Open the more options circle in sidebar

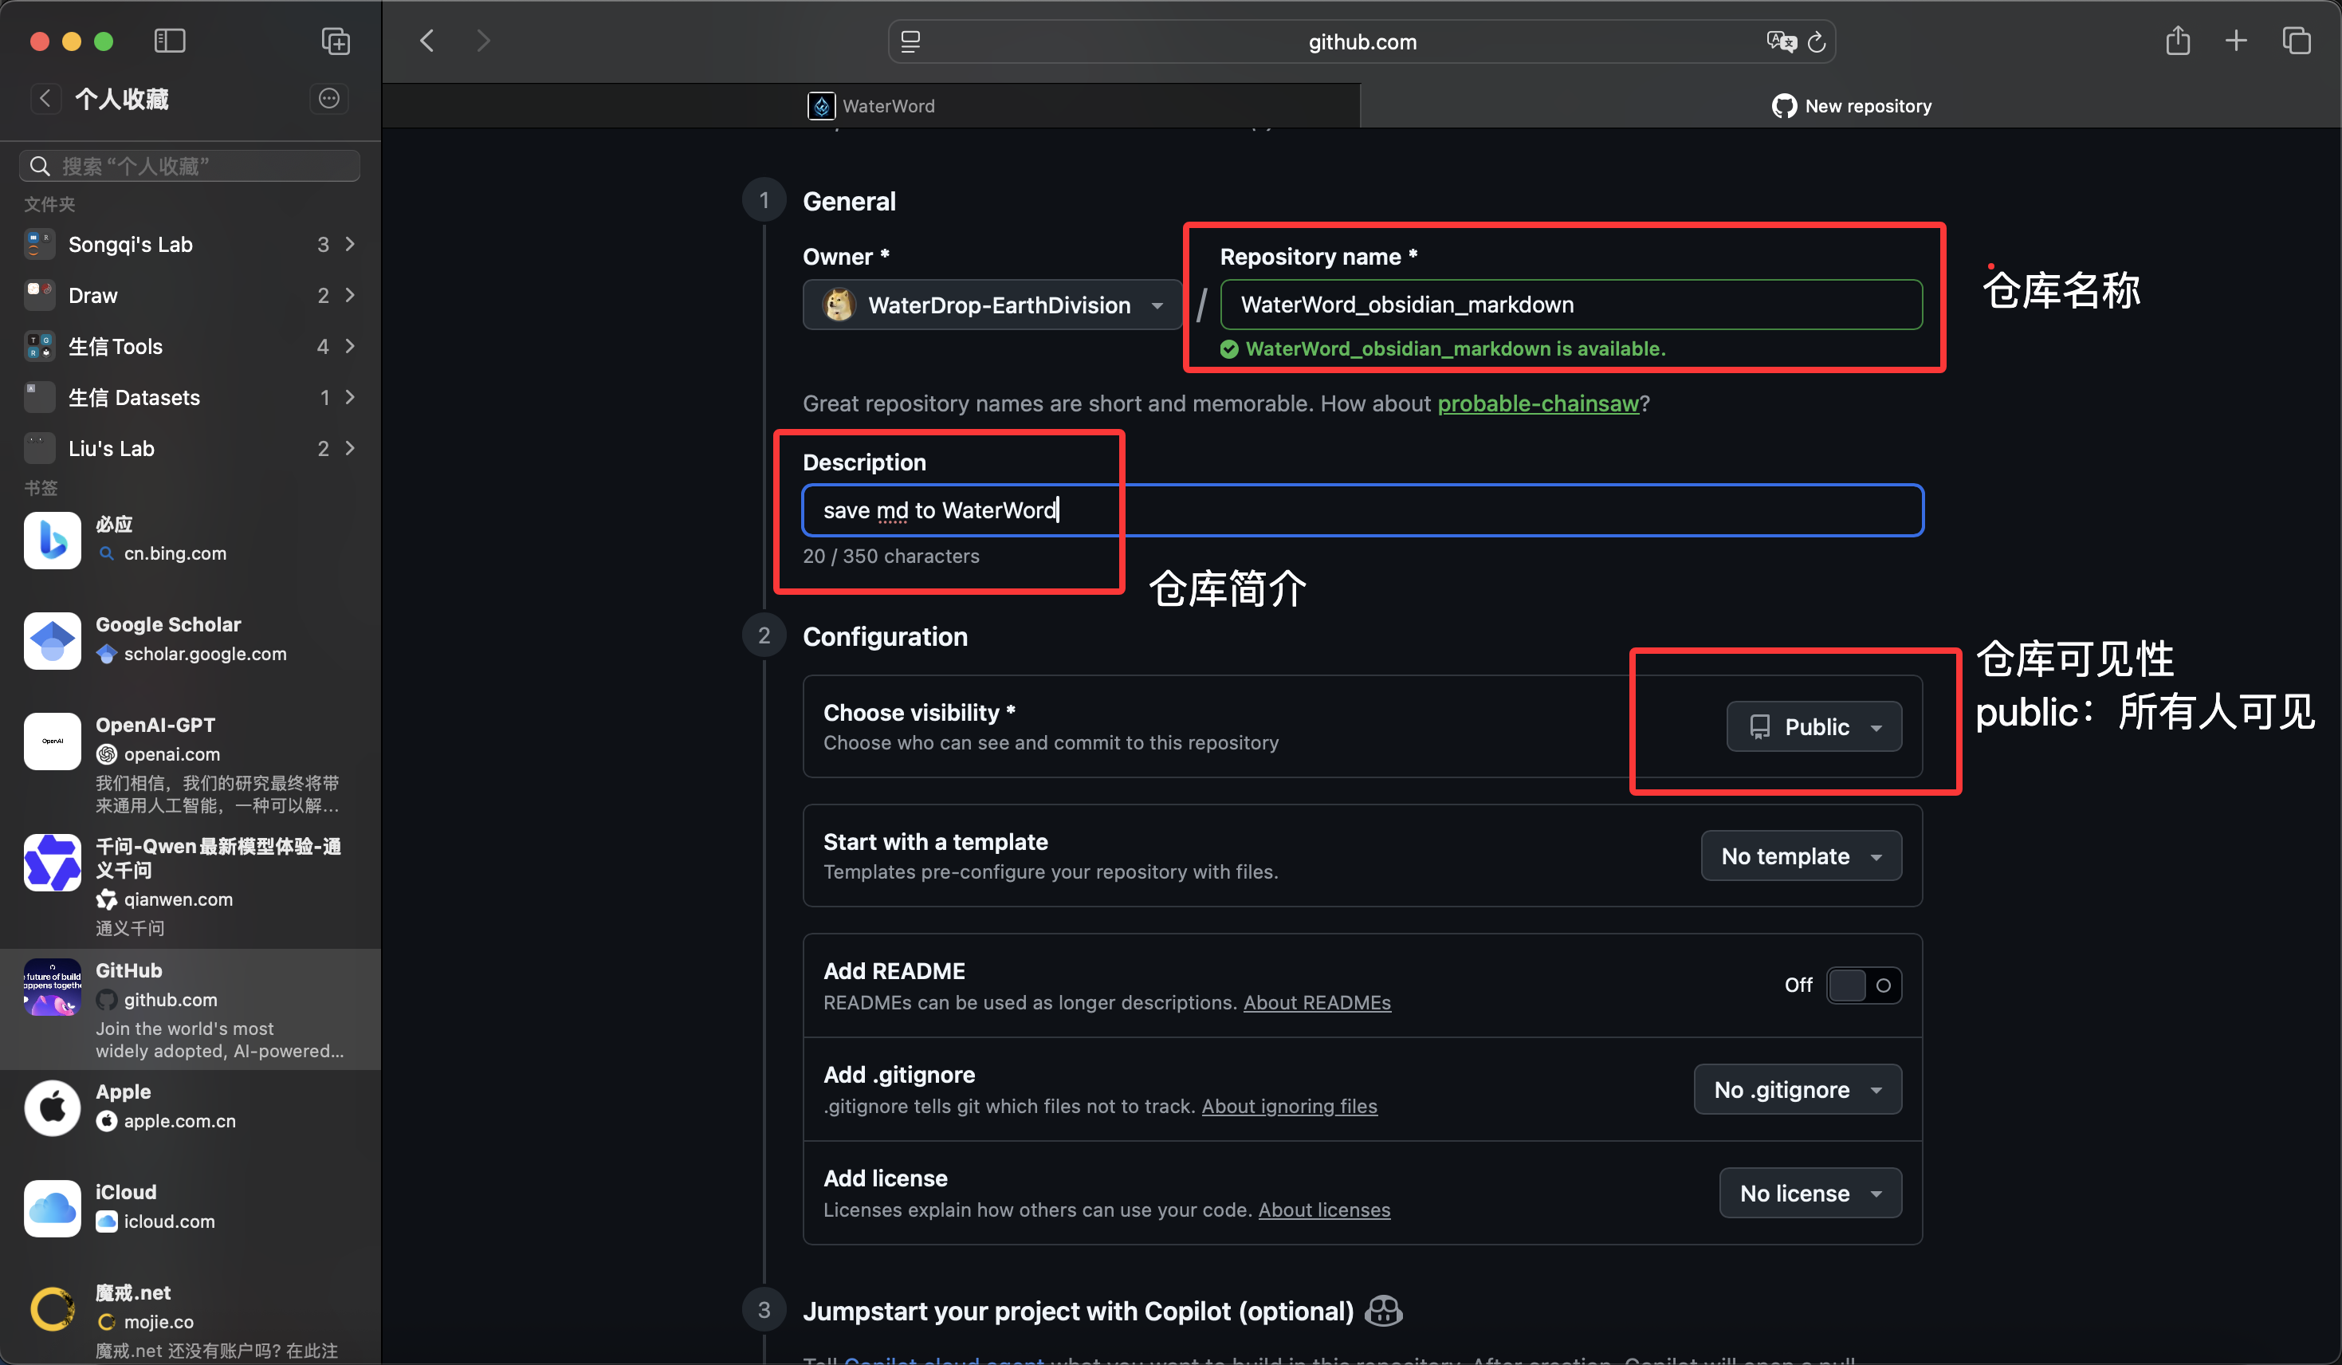click(x=329, y=99)
